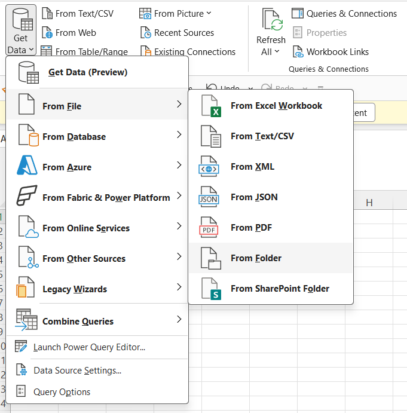Click the From Table/Range ribbon icon

click(46, 51)
